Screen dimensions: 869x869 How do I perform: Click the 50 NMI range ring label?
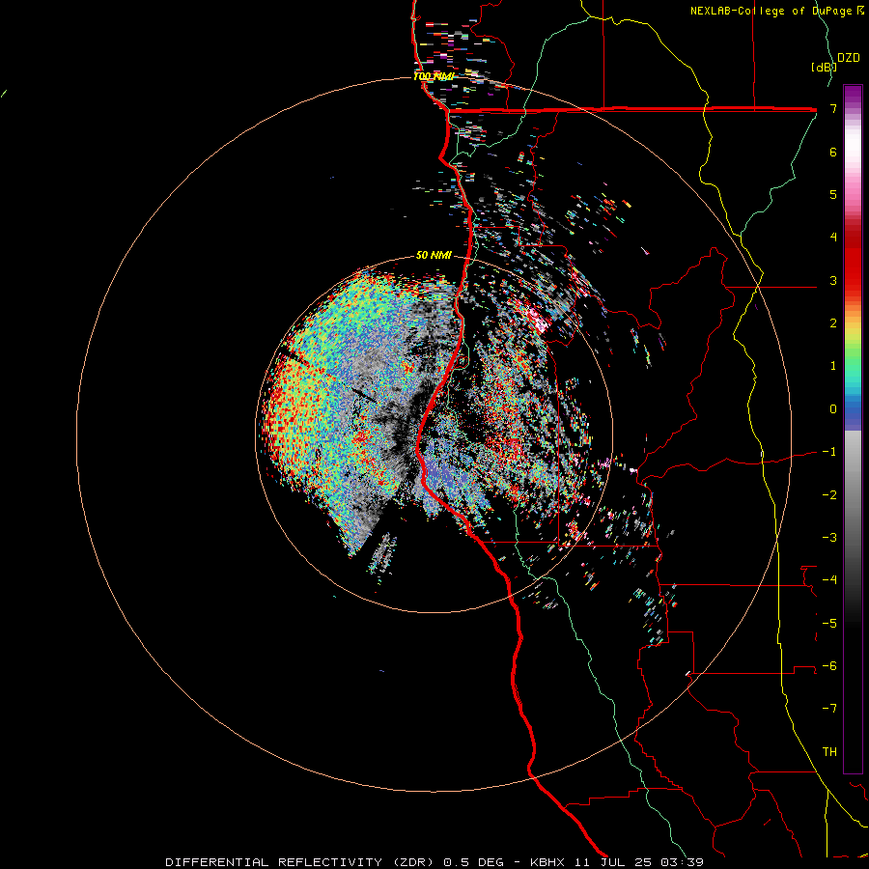click(434, 256)
